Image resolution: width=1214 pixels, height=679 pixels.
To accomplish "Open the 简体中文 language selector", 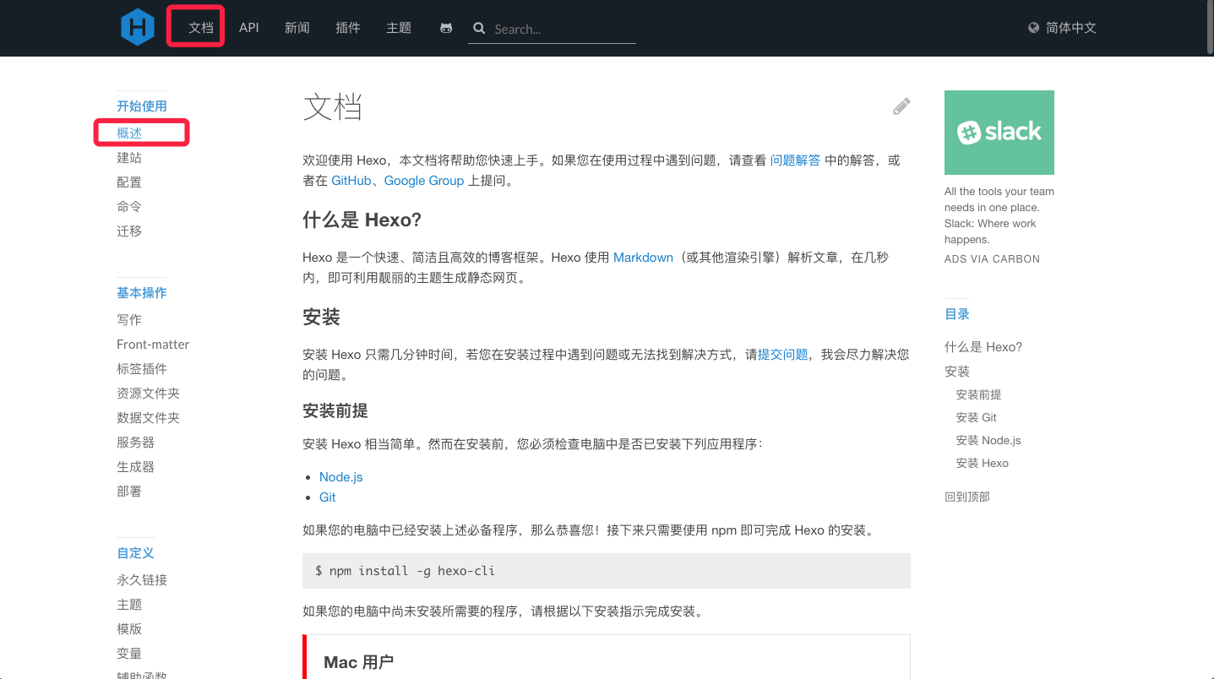I will tap(1070, 28).
